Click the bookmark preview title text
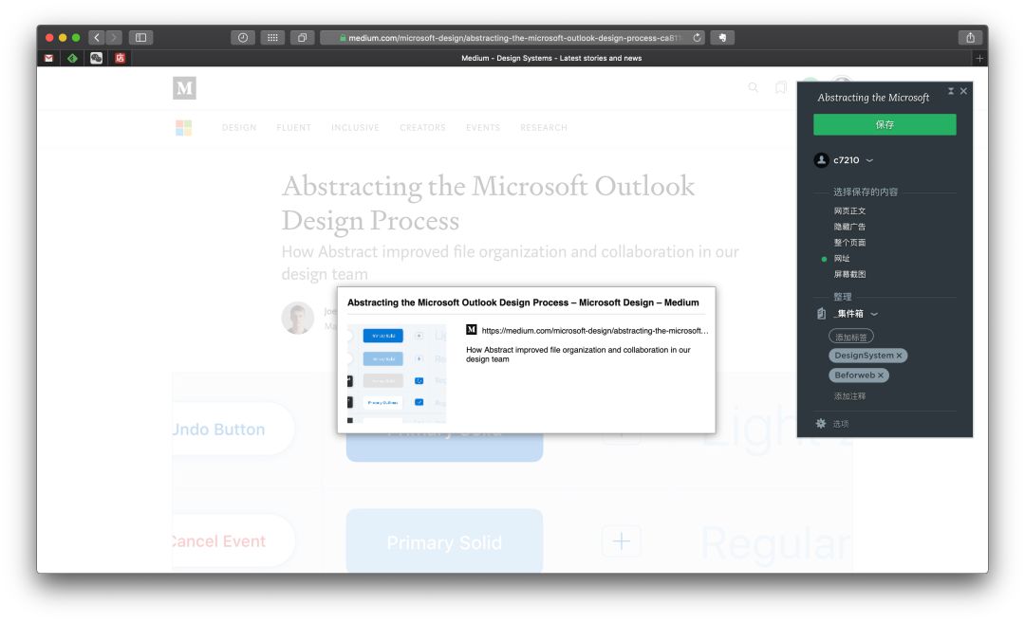Image resolution: width=1025 pixels, height=622 pixels. [x=523, y=302]
